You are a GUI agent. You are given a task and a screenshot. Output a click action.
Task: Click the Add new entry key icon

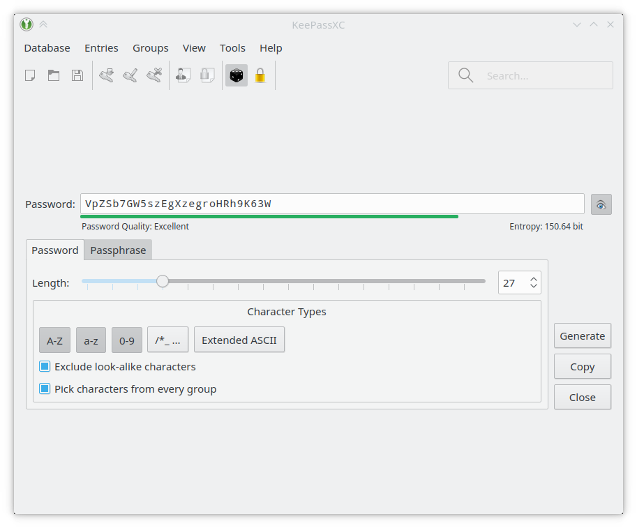click(x=107, y=75)
